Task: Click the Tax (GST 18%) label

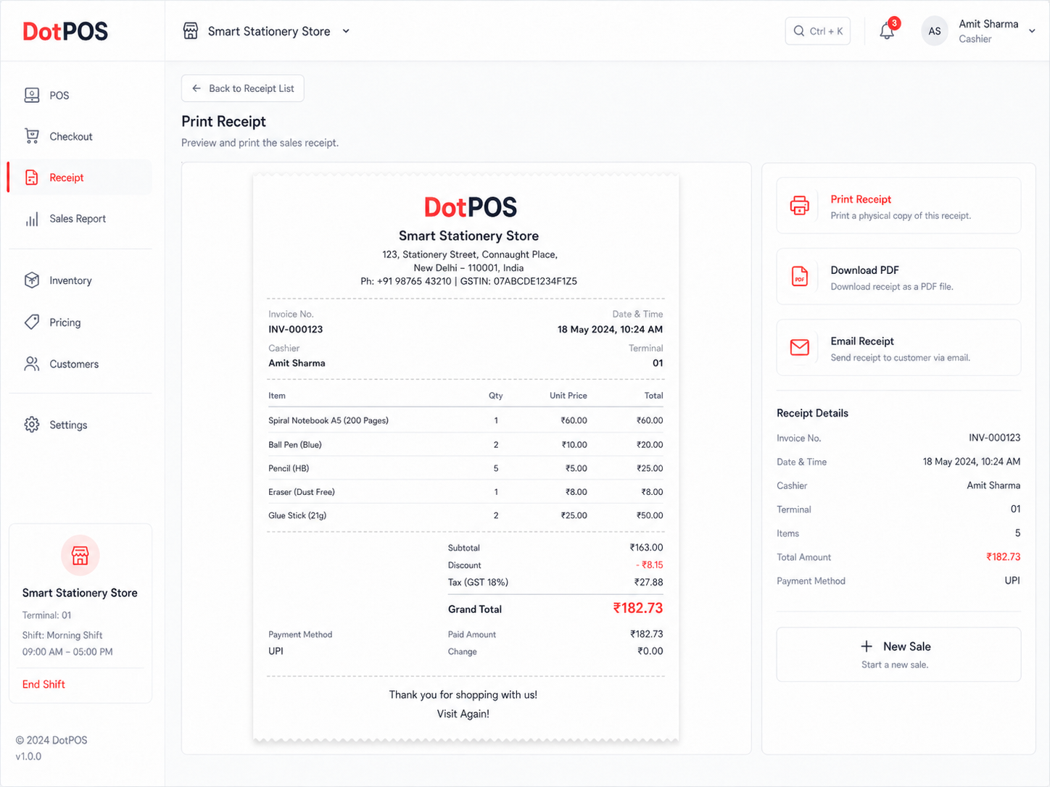Action: [x=478, y=582]
